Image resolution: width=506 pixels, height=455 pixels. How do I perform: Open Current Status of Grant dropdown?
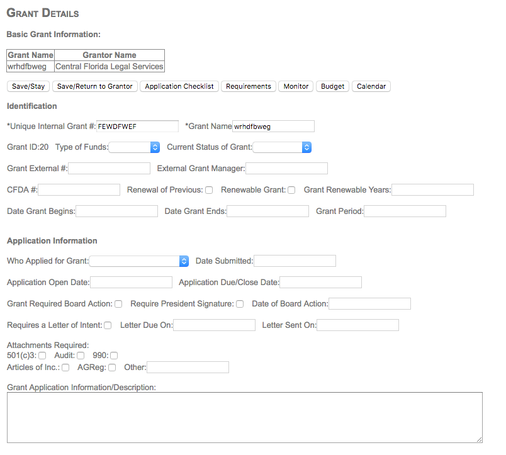tap(282, 147)
